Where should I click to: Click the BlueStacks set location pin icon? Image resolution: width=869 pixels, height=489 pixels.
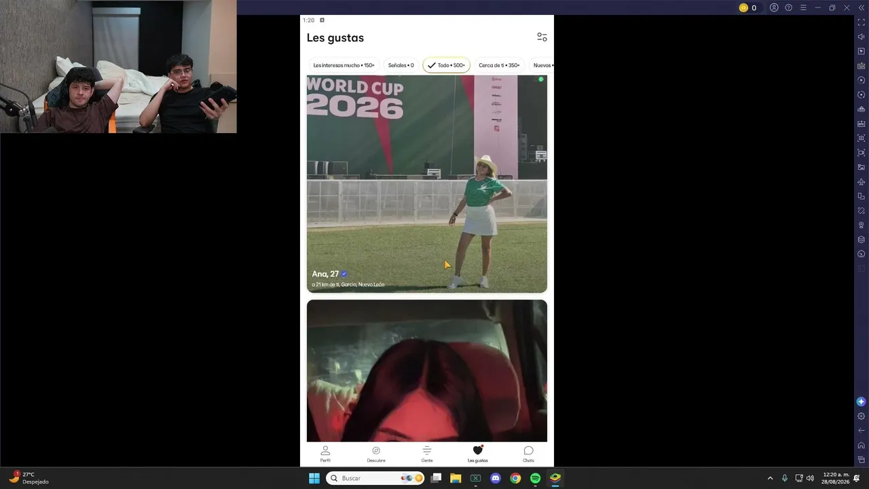862,225
